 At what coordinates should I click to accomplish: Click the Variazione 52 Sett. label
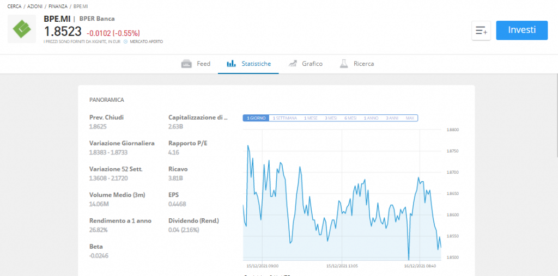pyautogui.click(x=116, y=169)
